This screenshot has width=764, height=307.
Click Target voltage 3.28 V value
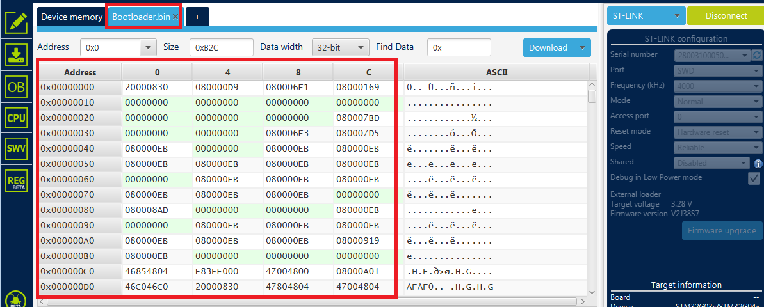point(683,204)
